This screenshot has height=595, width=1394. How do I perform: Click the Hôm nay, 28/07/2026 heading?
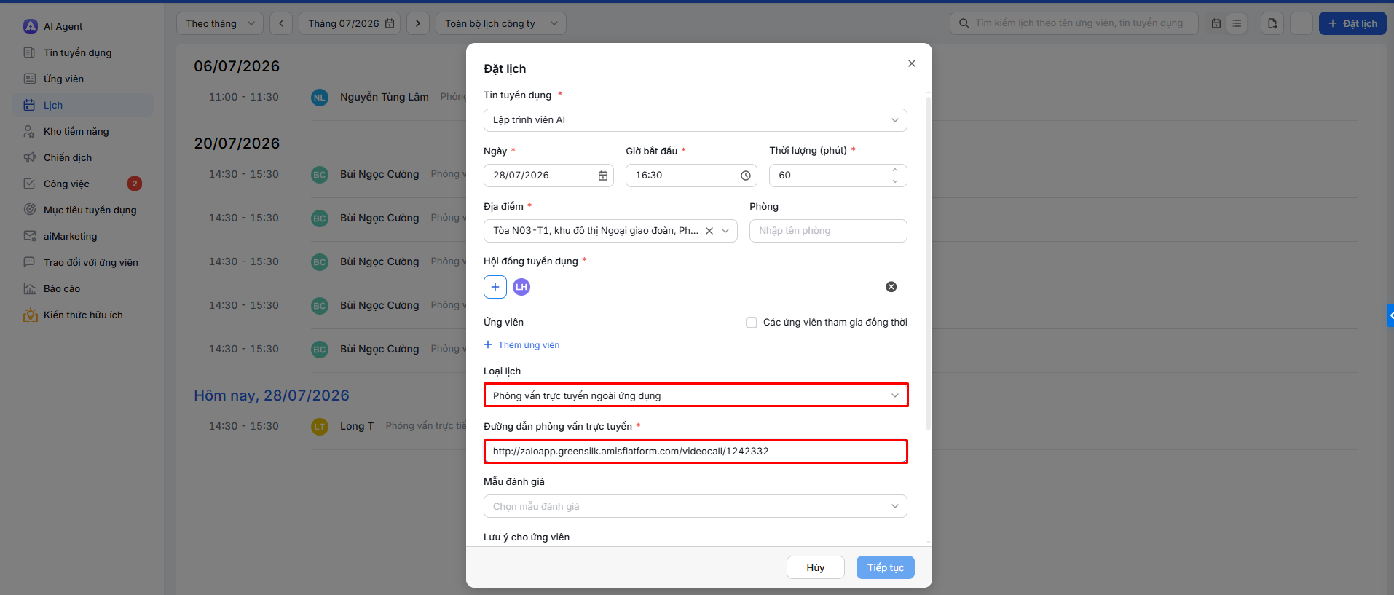click(x=272, y=395)
